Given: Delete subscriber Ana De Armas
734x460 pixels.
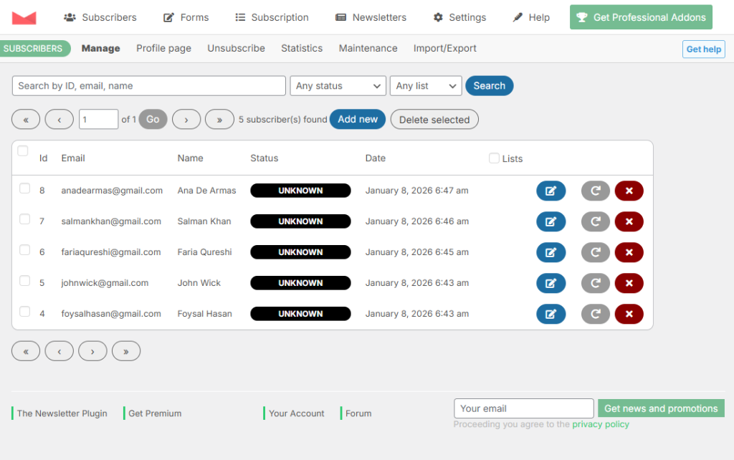Looking at the screenshot, I should tap(629, 191).
